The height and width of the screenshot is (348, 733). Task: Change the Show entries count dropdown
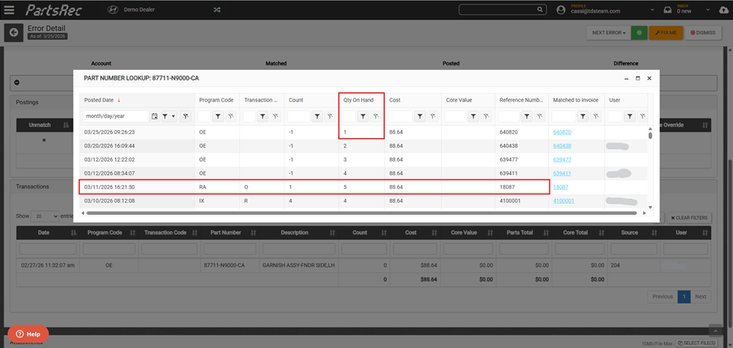(45, 216)
